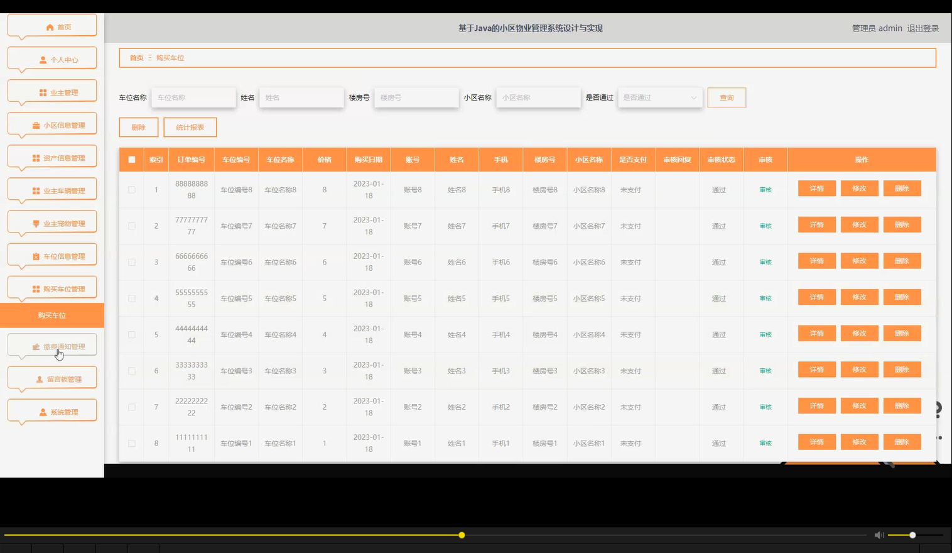
Task: Check the row with order 5555555555
Action: pos(132,298)
